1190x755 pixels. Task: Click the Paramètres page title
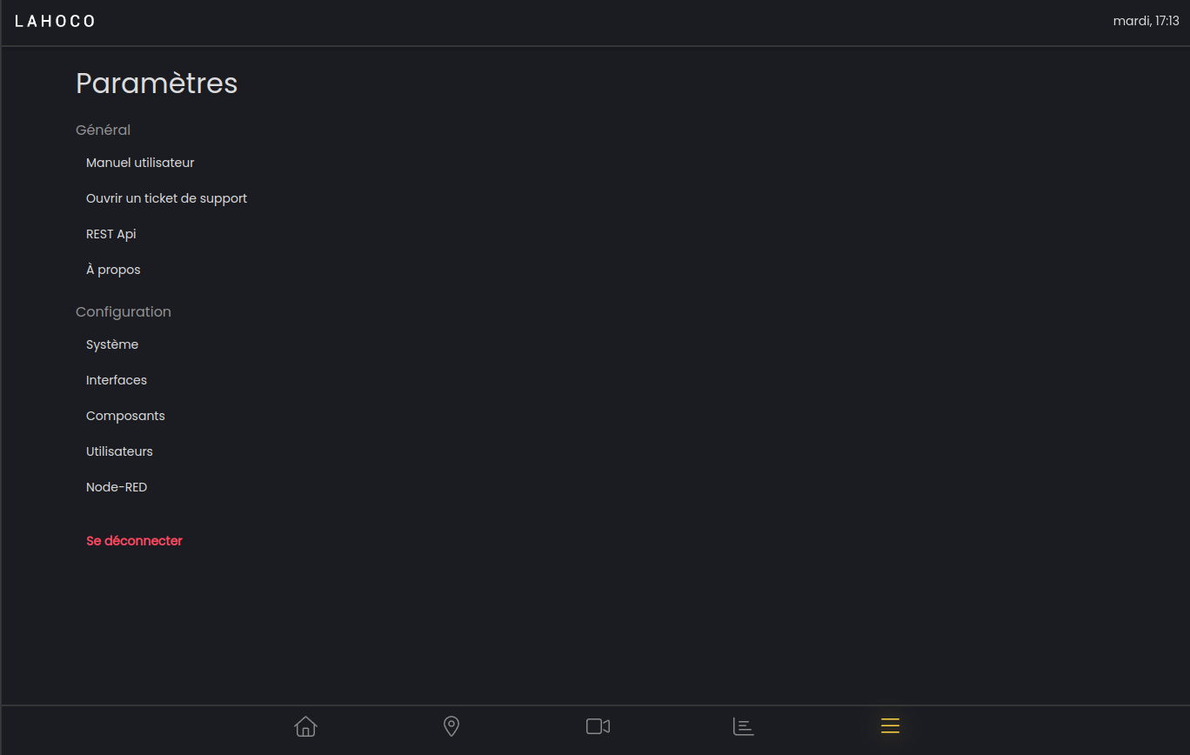pyautogui.click(x=157, y=83)
